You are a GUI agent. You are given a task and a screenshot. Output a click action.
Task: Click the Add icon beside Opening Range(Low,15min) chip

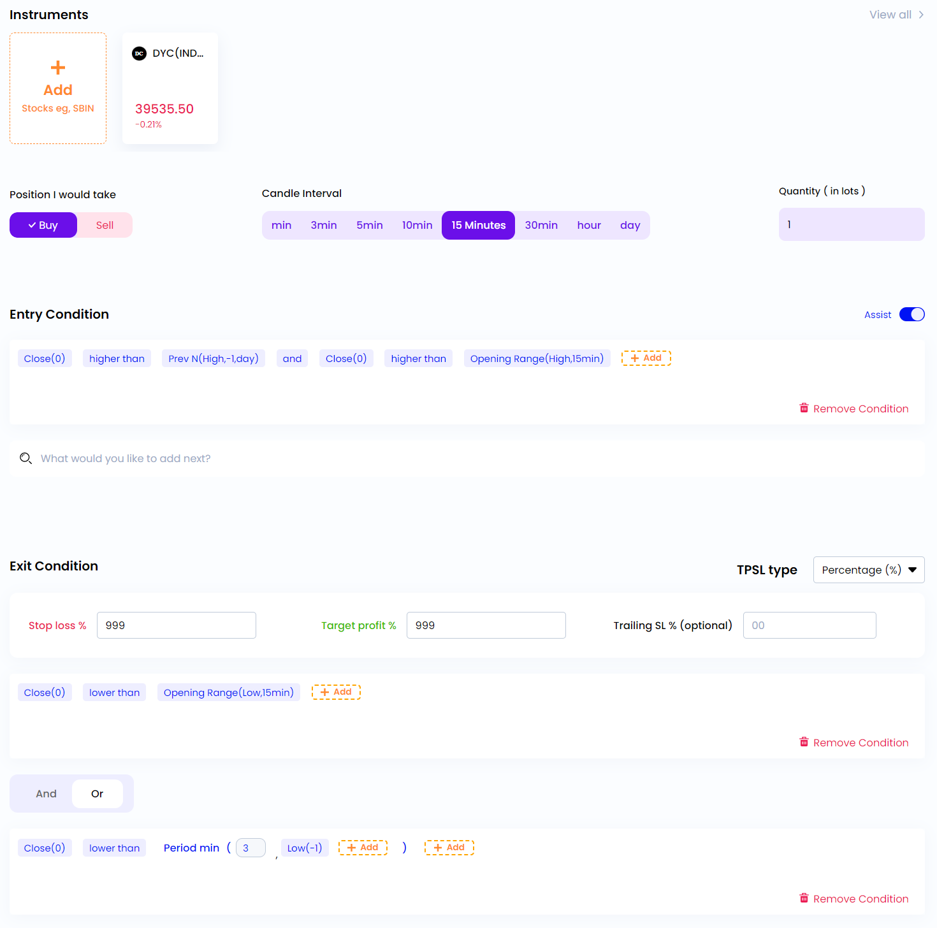click(336, 692)
